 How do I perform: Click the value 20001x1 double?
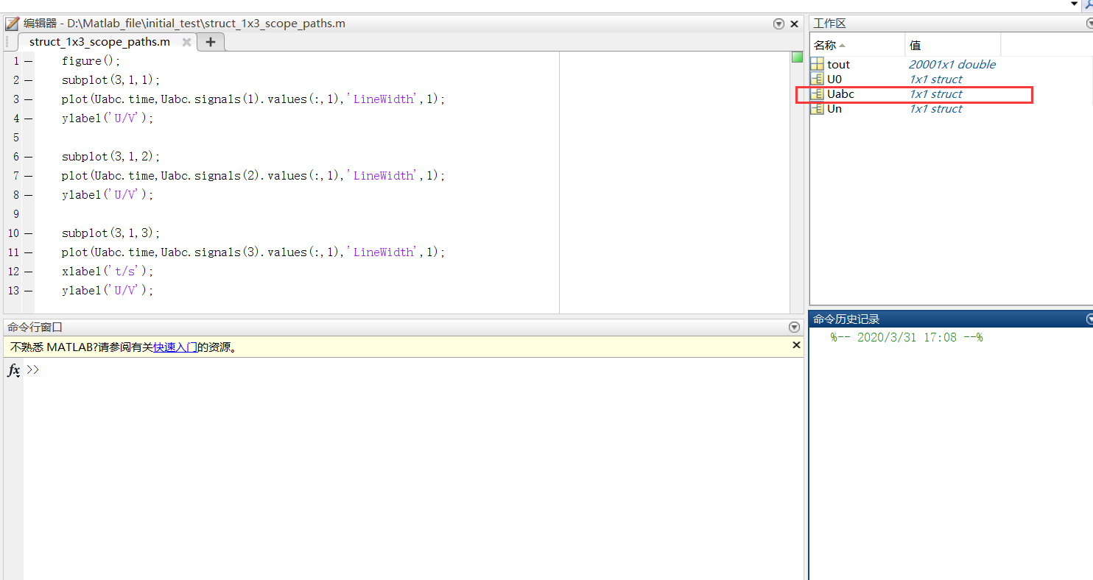(952, 65)
